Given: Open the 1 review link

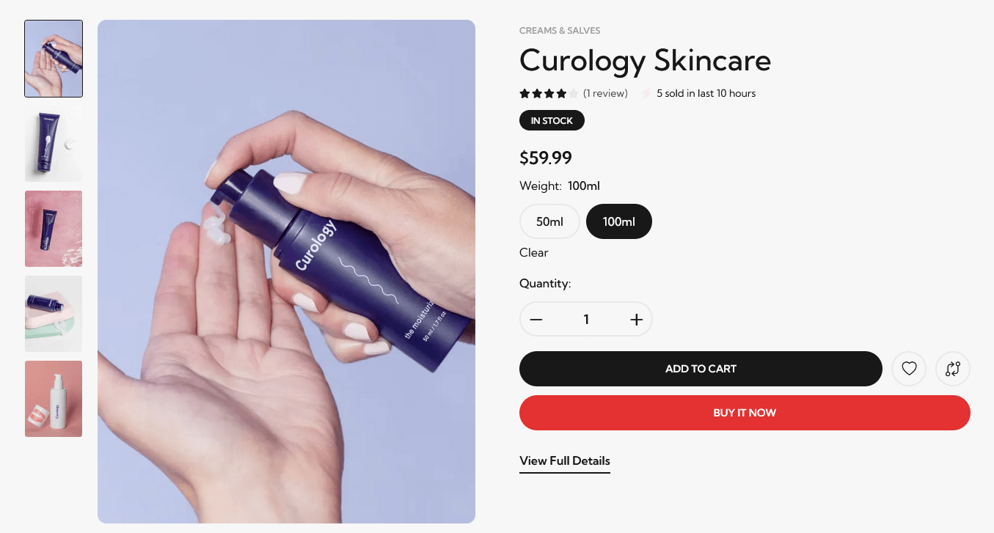Looking at the screenshot, I should [605, 93].
